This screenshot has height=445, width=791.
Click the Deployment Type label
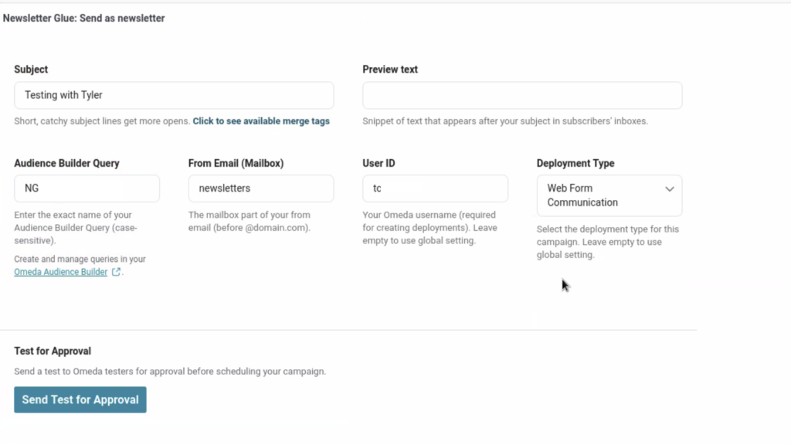click(575, 164)
